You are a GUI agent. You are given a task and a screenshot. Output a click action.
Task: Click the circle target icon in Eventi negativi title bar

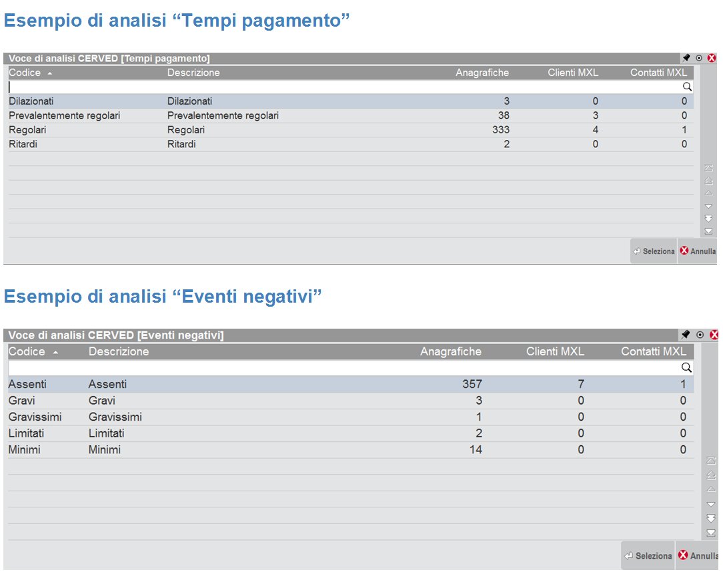point(699,335)
